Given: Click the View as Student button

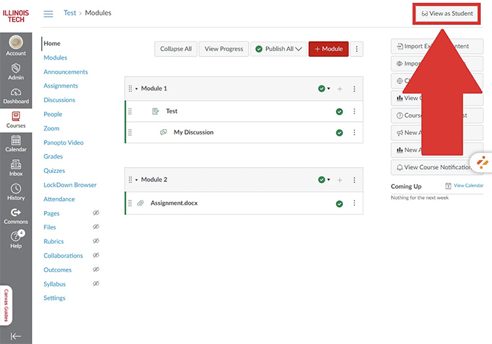Looking at the screenshot, I should [x=446, y=14].
